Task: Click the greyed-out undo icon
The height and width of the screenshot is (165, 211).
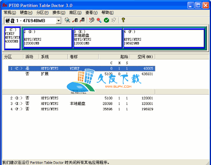Action: [114, 20]
